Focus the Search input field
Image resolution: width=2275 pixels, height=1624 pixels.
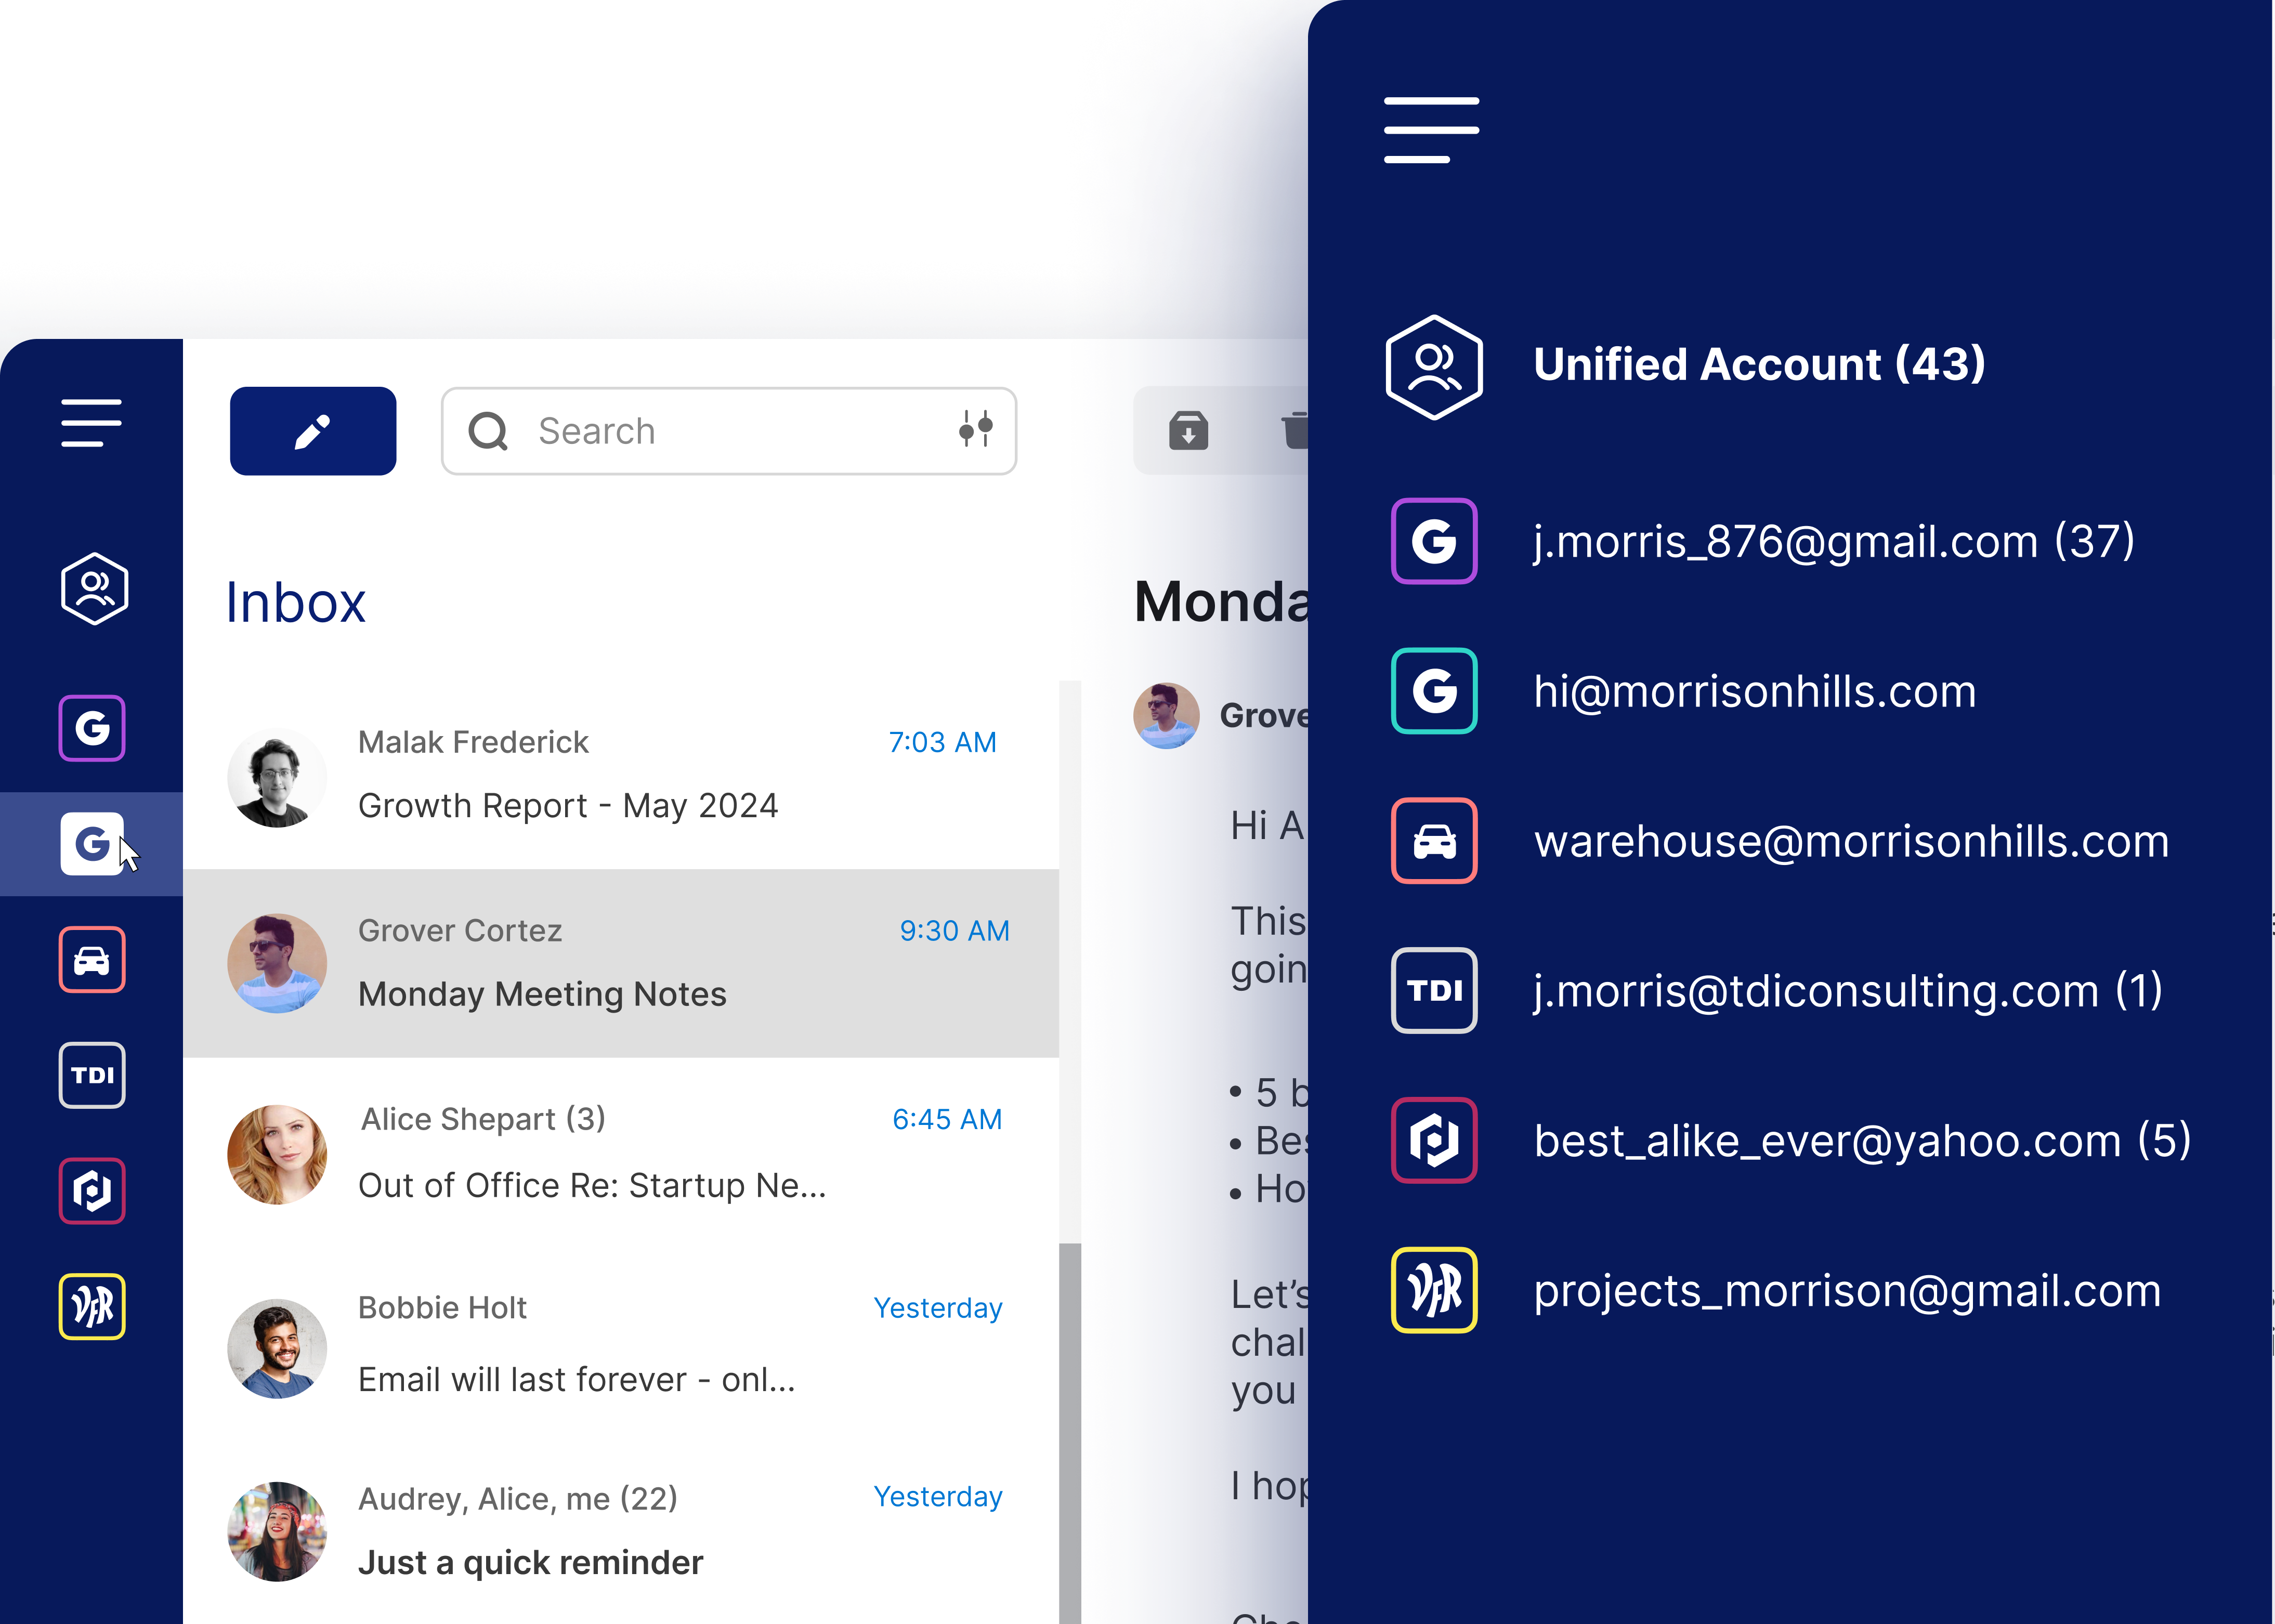[x=729, y=431]
